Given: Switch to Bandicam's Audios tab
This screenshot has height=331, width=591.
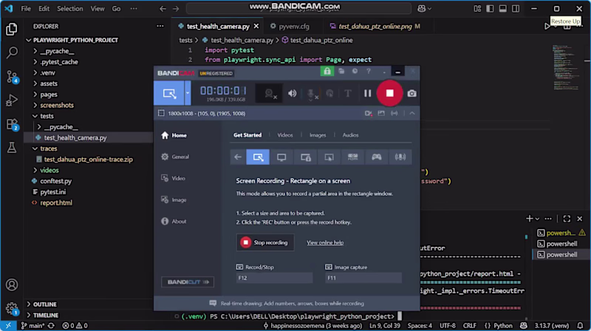Looking at the screenshot, I should point(350,135).
